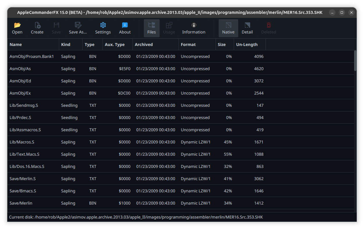The height and width of the screenshot is (229, 364).
Task: Click the 32% size value
Action: click(x=228, y=166)
